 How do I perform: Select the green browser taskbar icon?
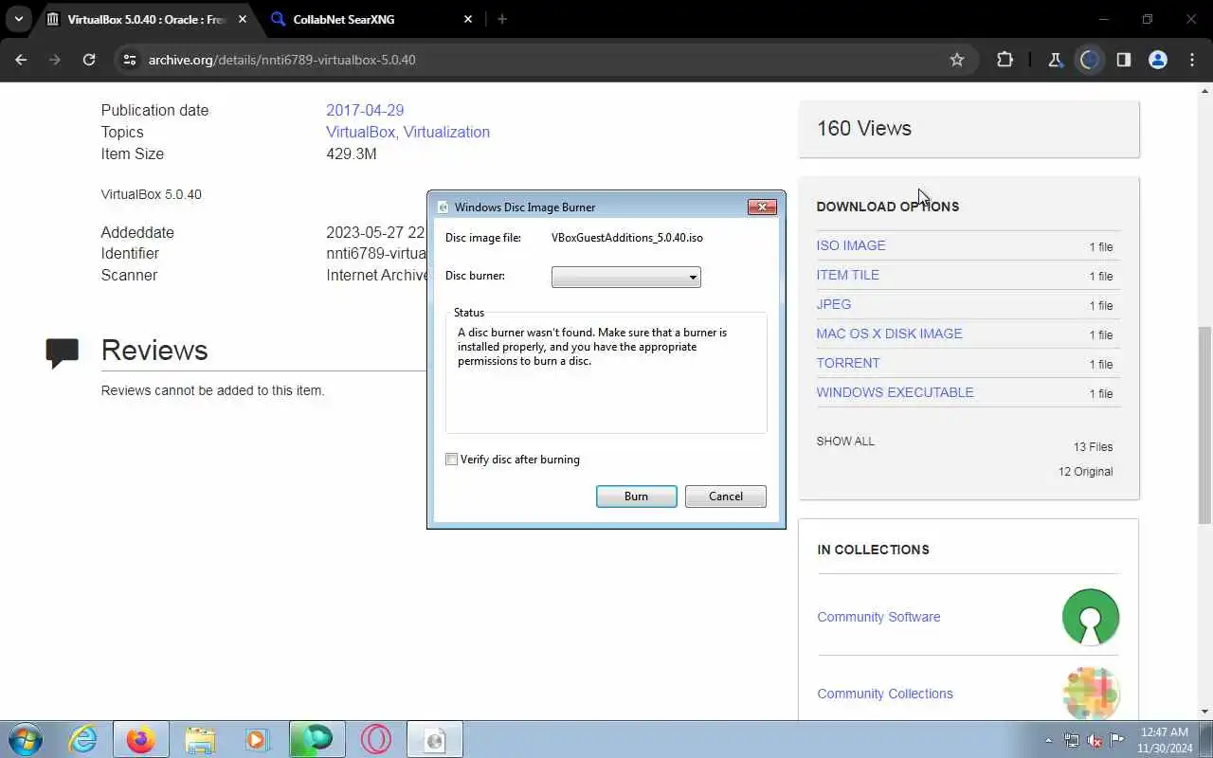[317, 739]
